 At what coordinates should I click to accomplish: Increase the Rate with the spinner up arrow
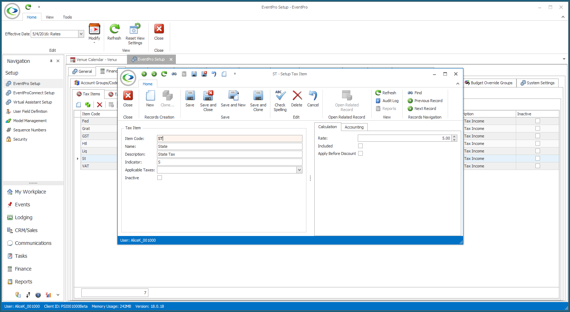(454, 137)
